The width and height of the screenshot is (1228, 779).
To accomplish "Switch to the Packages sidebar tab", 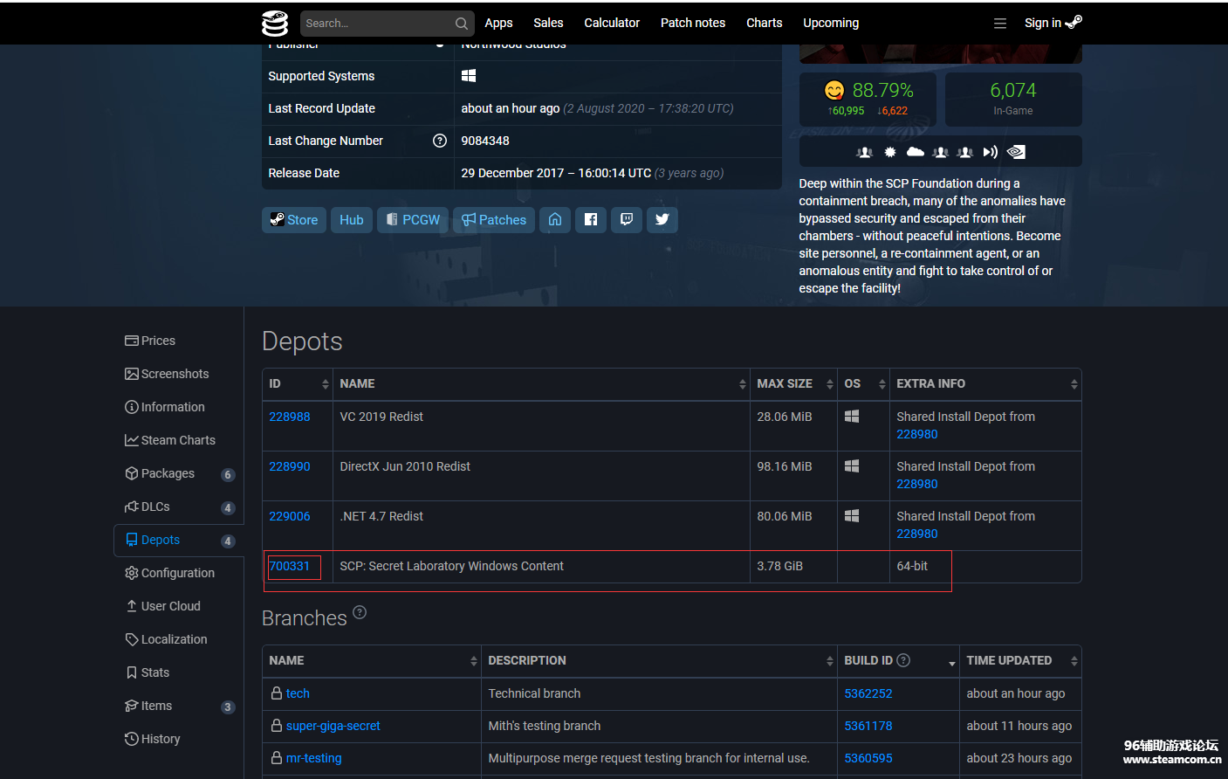I will point(168,473).
